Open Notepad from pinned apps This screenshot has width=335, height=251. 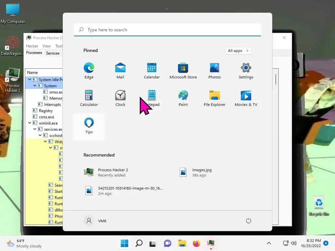[152, 98]
